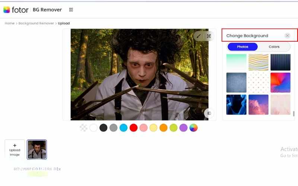Switch to the Colors tab
This screenshot has height=186, width=298.
274,47
